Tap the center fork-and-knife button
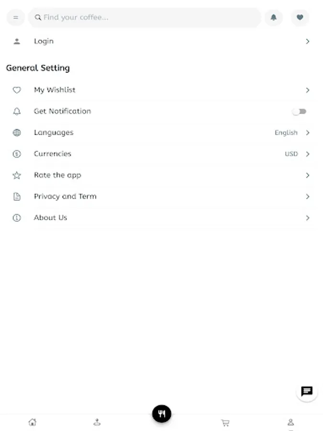 pyautogui.click(x=162, y=414)
